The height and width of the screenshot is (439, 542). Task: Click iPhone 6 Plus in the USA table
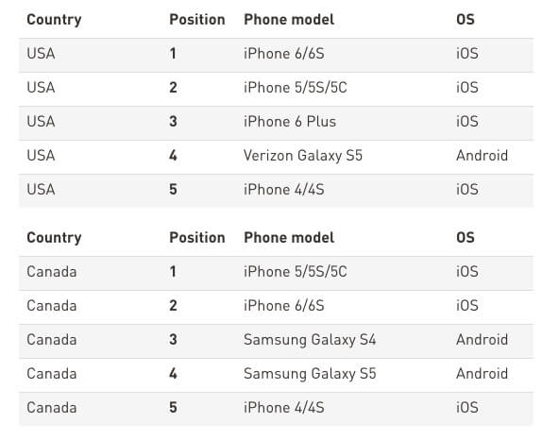pos(290,122)
